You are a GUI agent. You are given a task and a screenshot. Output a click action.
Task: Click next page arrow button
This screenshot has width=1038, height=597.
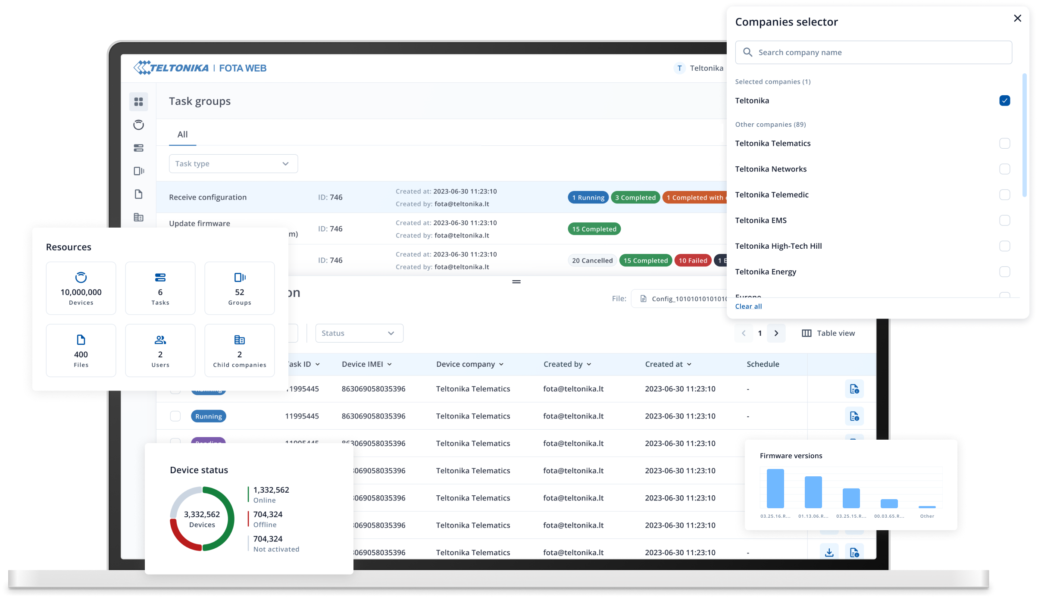click(x=775, y=333)
